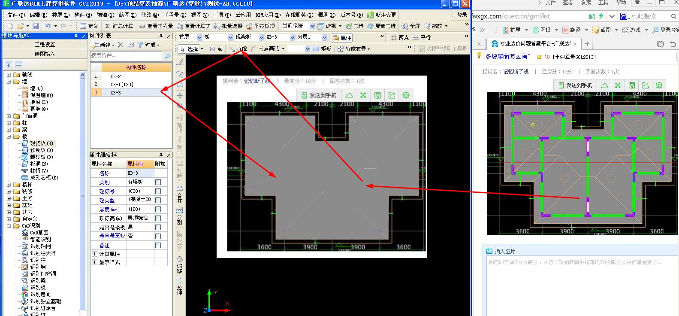Click the 搜索构件 search input field
679x316 pixels.
coord(126,56)
